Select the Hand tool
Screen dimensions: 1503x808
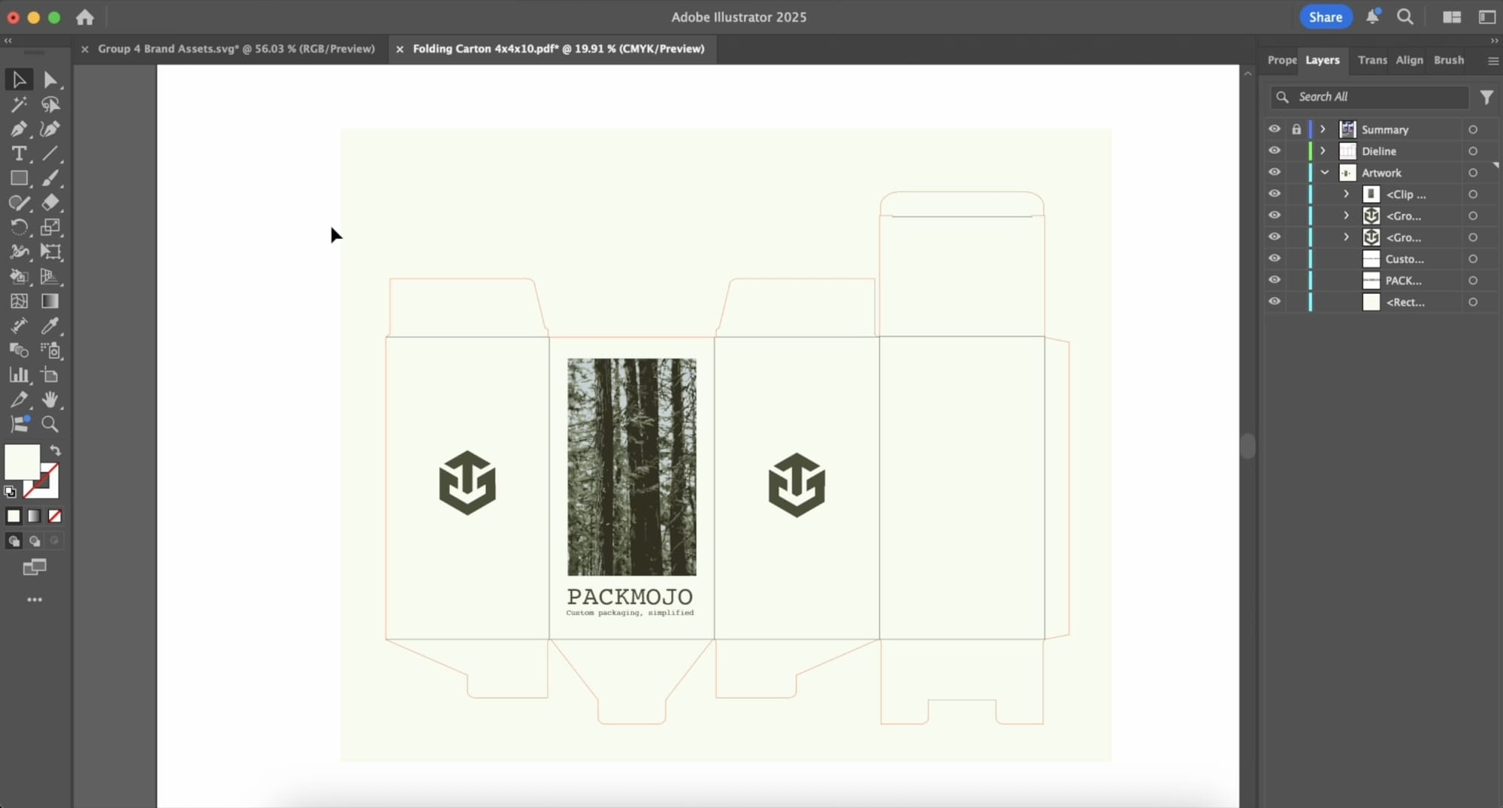point(50,399)
